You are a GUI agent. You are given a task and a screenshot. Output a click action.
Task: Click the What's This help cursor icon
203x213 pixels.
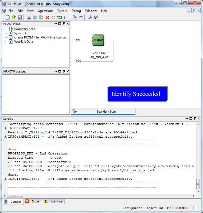coord(96,17)
